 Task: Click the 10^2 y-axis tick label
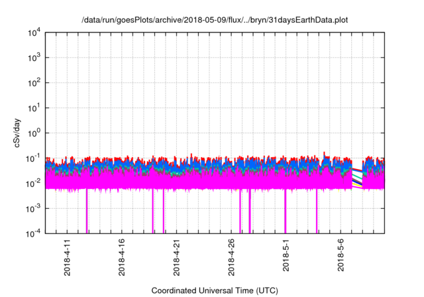34,83
